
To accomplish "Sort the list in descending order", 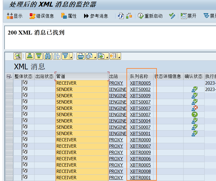I will click(39, 56).
